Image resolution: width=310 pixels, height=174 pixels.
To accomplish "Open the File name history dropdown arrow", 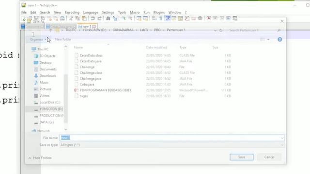I will point(282,138).
